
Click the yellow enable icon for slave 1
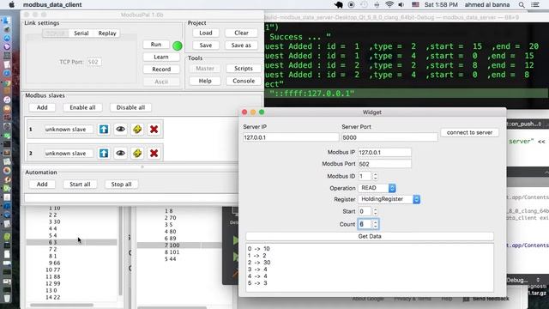(137, 130)
